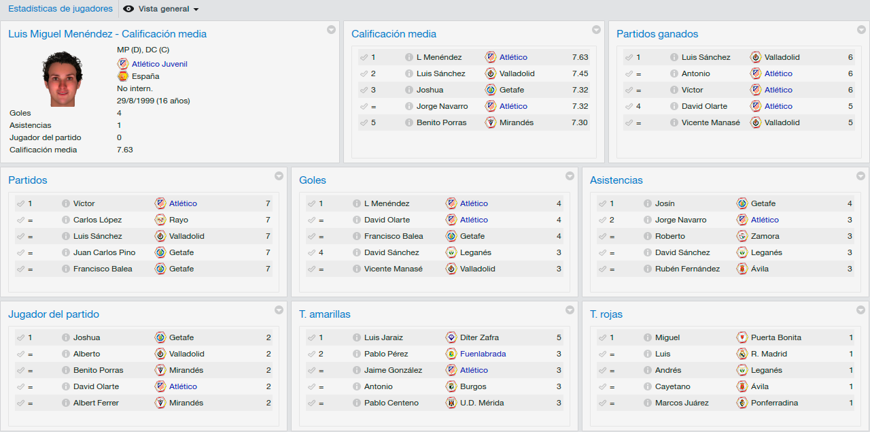This screenshot has width=870, height=432.
Task: Open dropdown arrow of Partidos panel
Action: tap(279, 176)
